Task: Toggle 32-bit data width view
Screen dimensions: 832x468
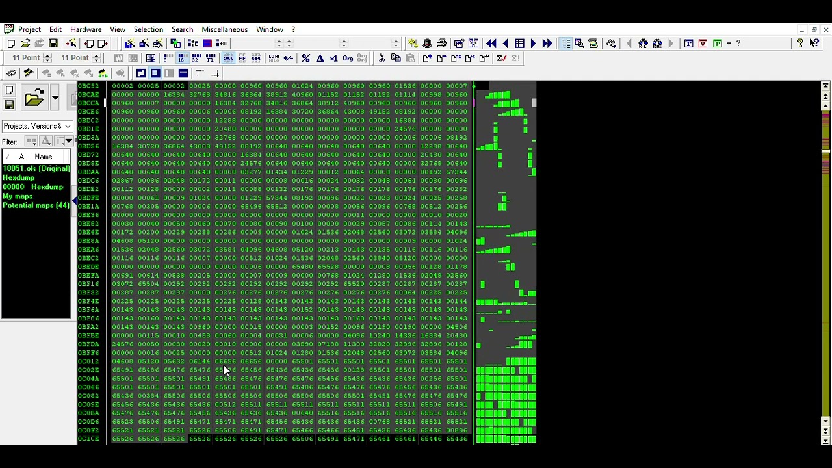Action: coord(195,58)
